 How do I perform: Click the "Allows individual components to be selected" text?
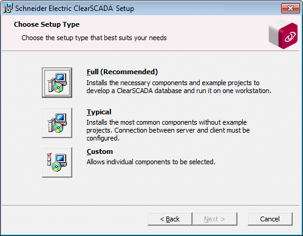tap(151, 162)
